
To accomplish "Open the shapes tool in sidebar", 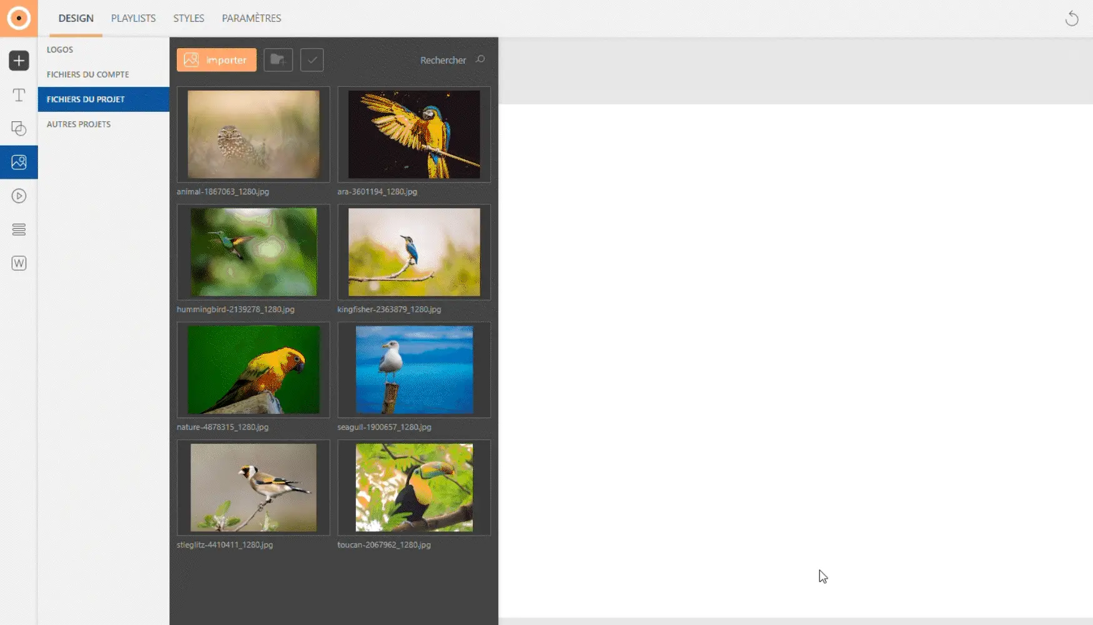I will [19, 129].
